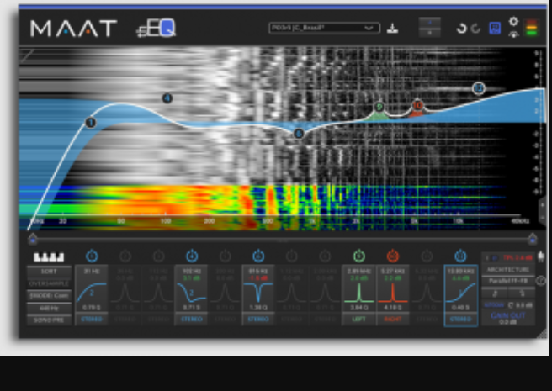Click the 12.00 kHz high-shelf curve icon
Image resolution: width=552 pixels, height=391 pixels.
[x=460, y=292]
